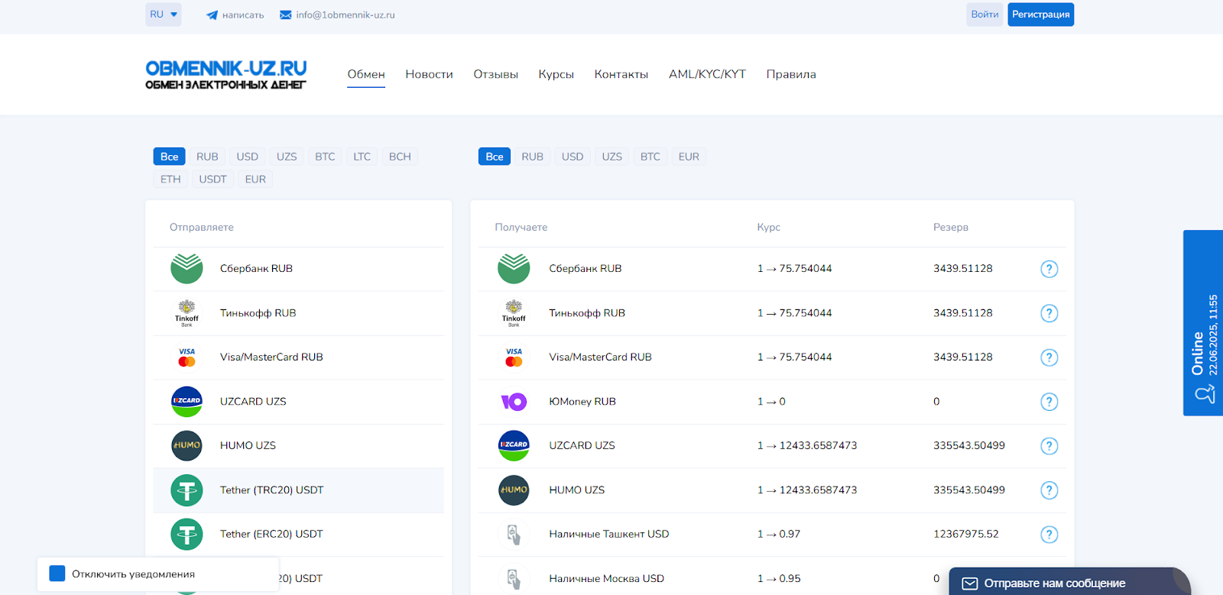Viewport: 1223px width, 595px height.
Task: Click the 12367975.52 reserve value
Action: (965, 535)
